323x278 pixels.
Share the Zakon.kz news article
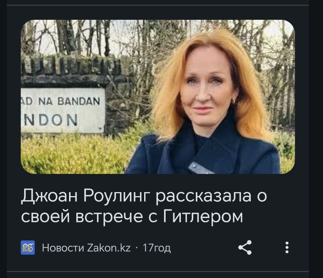click(245, 247)
